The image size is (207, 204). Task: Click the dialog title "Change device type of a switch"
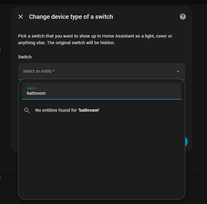71,17
